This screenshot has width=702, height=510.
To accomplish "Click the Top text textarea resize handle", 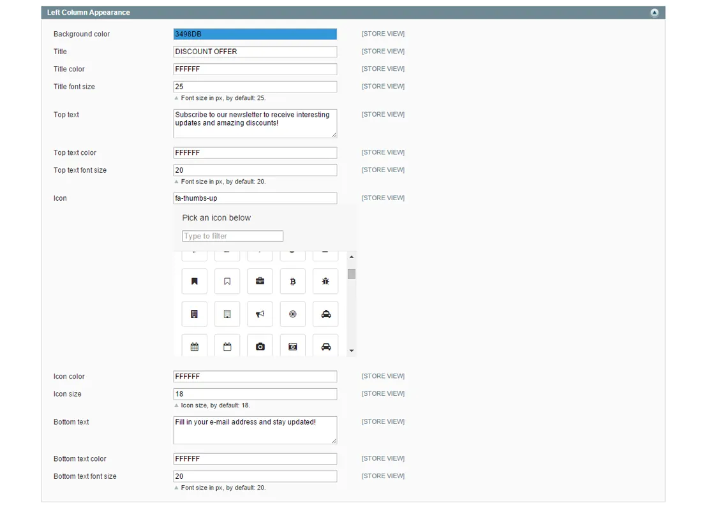I will pos(334,135).
